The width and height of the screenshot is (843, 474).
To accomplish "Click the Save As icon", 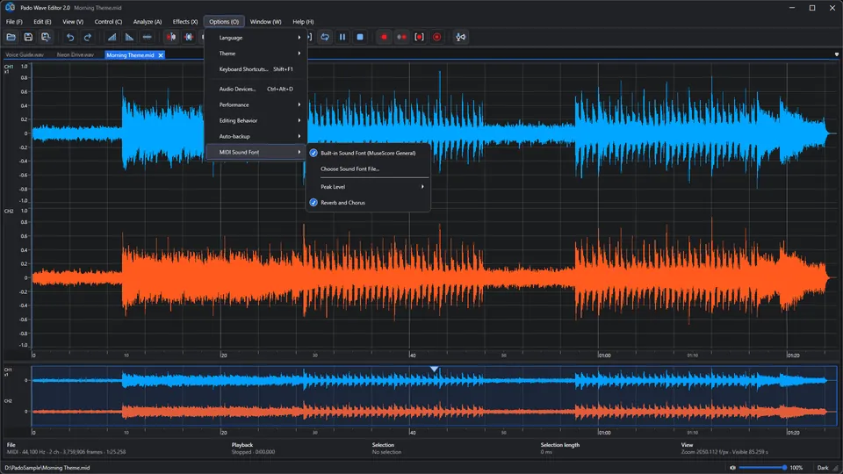I will click(46, 37).
